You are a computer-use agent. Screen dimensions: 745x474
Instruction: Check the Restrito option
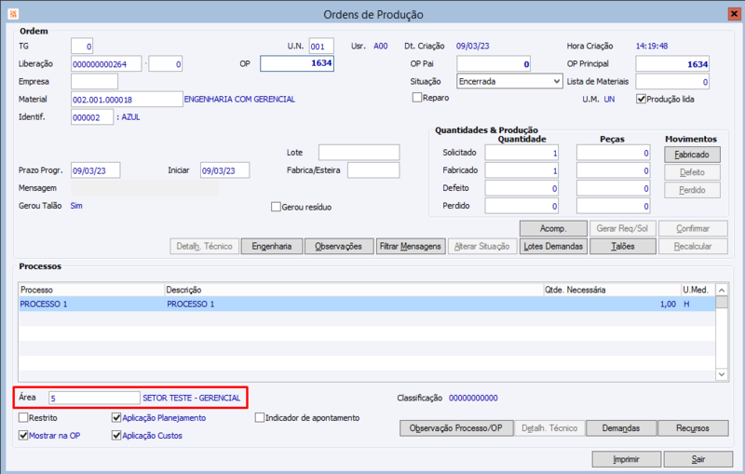(x=23, y=417)
